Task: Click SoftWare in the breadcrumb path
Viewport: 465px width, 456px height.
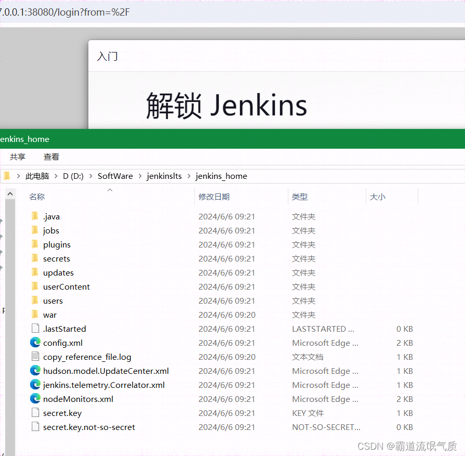Action: pyautogui.click(x=115, y=176)
